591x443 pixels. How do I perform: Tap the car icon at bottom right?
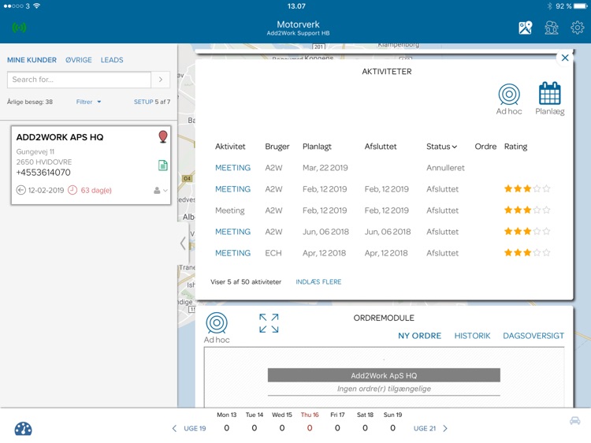click(x=575, y=421)
